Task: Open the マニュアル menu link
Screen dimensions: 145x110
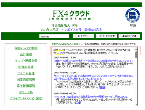Action: [26, 92]
